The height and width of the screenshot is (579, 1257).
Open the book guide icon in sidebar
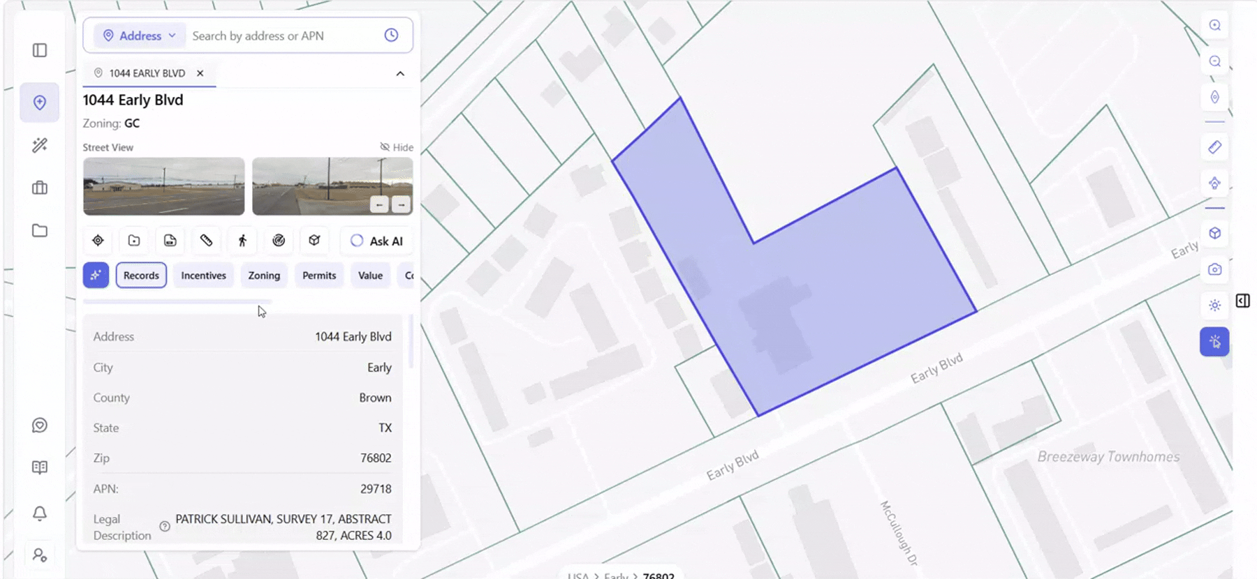click(x=40, y=467)
